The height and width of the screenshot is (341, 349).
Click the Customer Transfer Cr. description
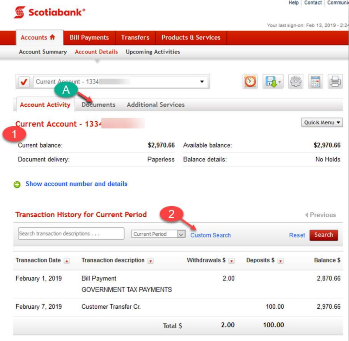[x=111, y=307]
